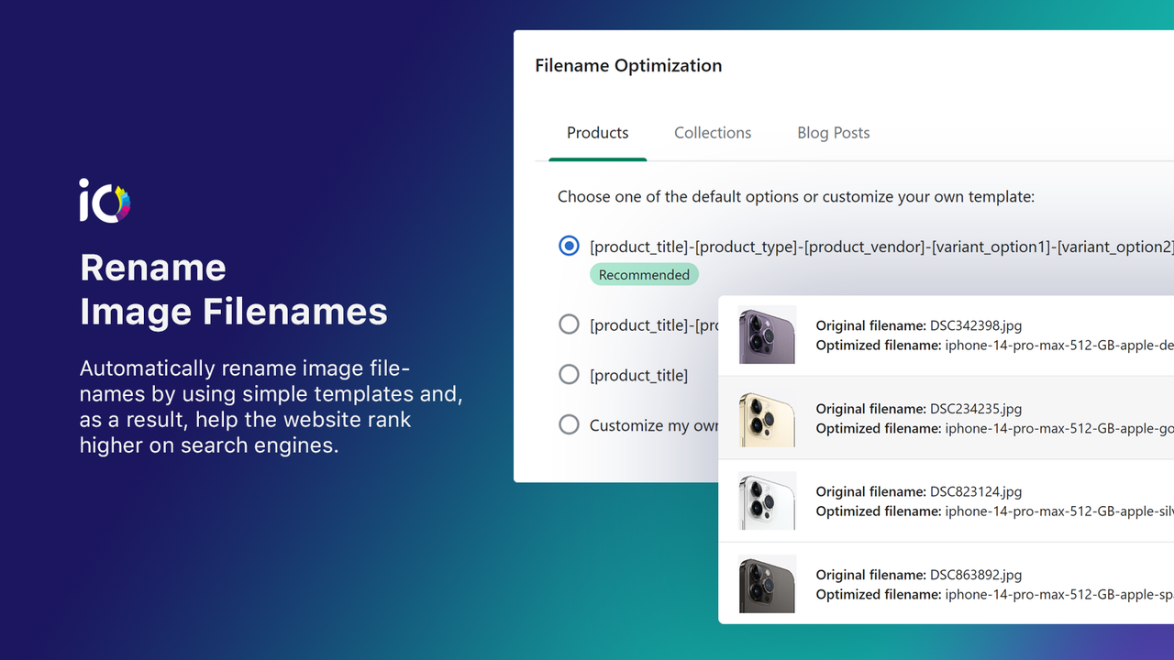Click the purple iPhone thumbnail for DSC342398

pyautogui.click(x=767, y=335)
